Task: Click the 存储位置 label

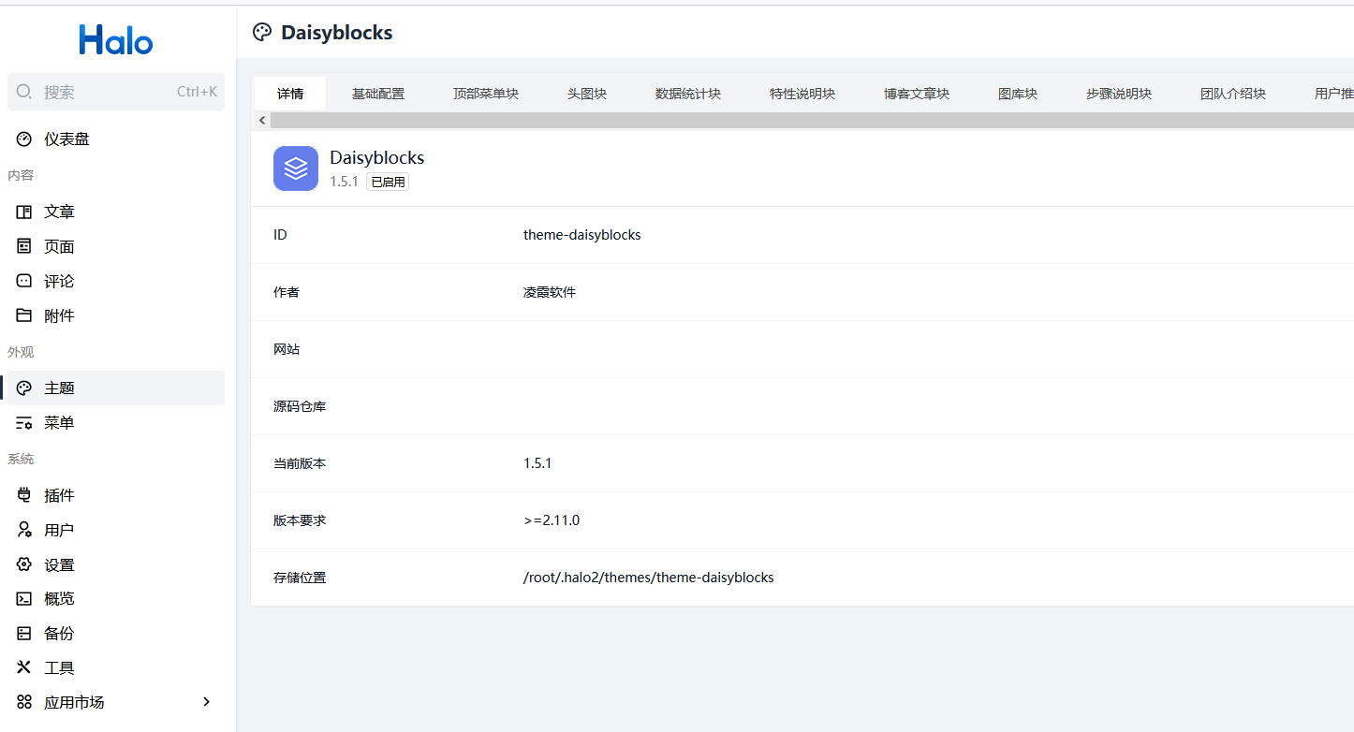Action: [300, 578]
